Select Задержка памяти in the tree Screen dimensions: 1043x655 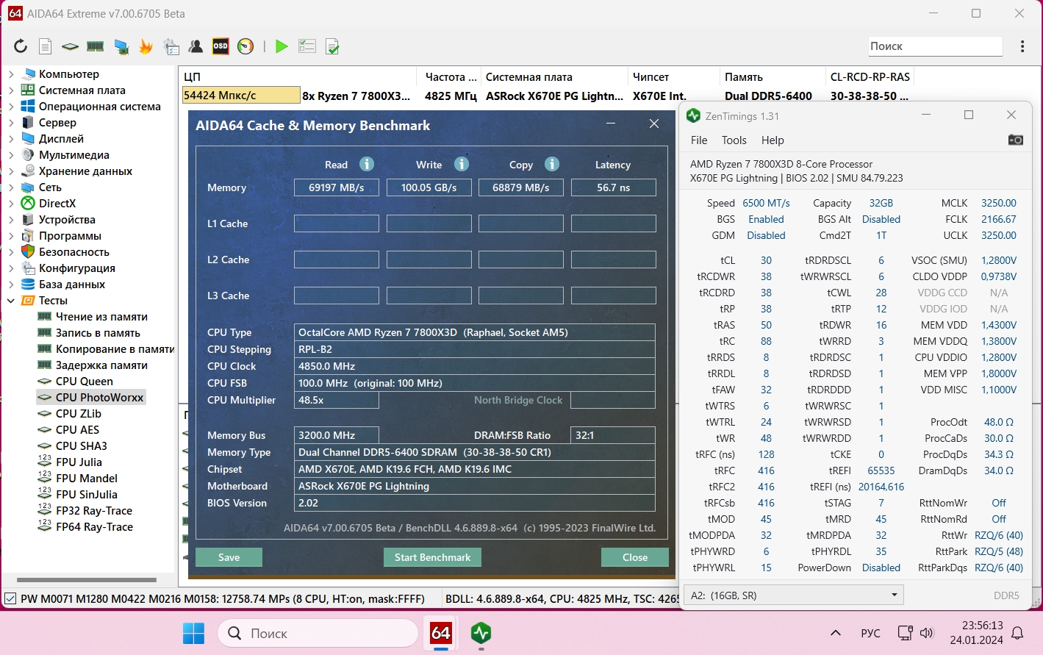pos(101,365)
